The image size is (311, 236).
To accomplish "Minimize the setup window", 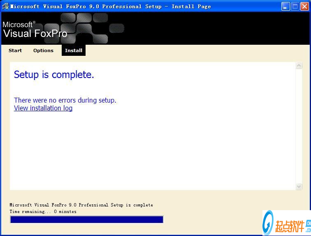I will pyautogui.click(x=285, y=7).
